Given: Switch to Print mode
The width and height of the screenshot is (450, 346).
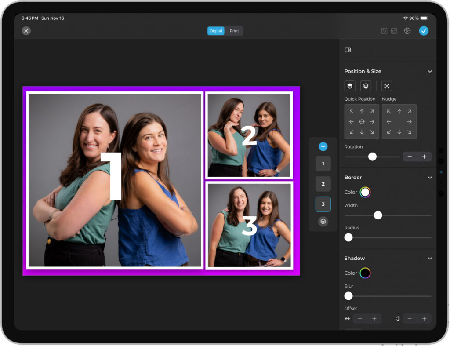Looking at the screenshot, I should pos(235,31).
